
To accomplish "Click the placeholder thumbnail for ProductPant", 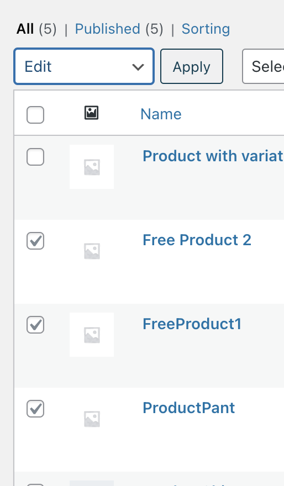I will point(92,419).
